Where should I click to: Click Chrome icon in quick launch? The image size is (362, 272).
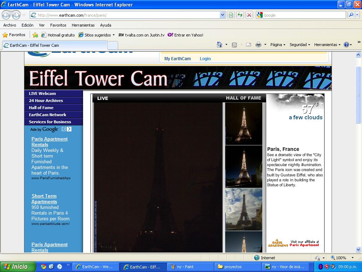click(43, 267)
